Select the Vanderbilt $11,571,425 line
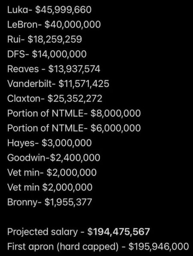 (58, 84)
